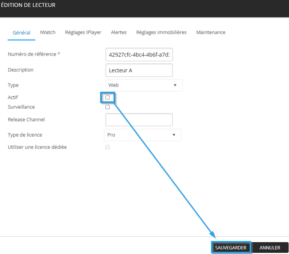This screenshot has height=254, width=289.
Task: Switch to the Alertes tab
Action: coord(119,32)
